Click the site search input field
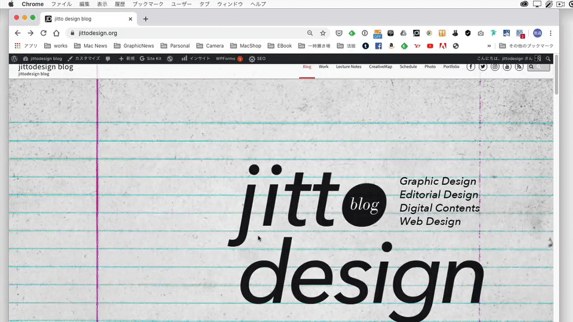Screen dimensions: 573x322 [x=538, y=67]
